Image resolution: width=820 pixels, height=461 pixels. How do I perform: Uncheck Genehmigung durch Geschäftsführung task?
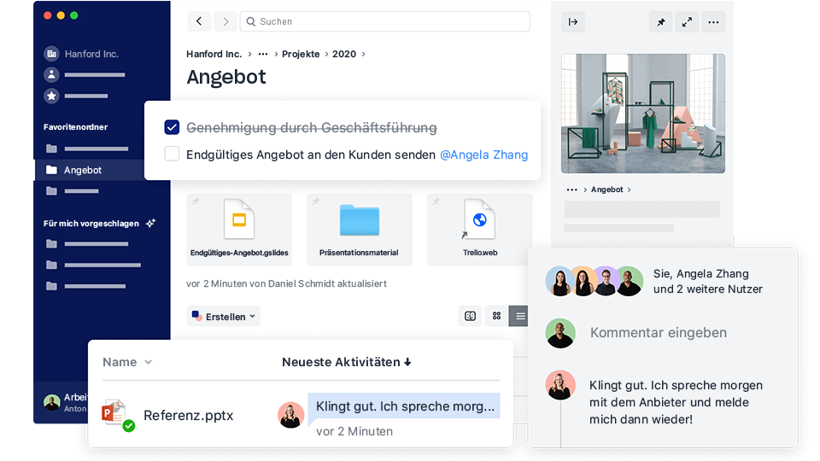point(172,127)
